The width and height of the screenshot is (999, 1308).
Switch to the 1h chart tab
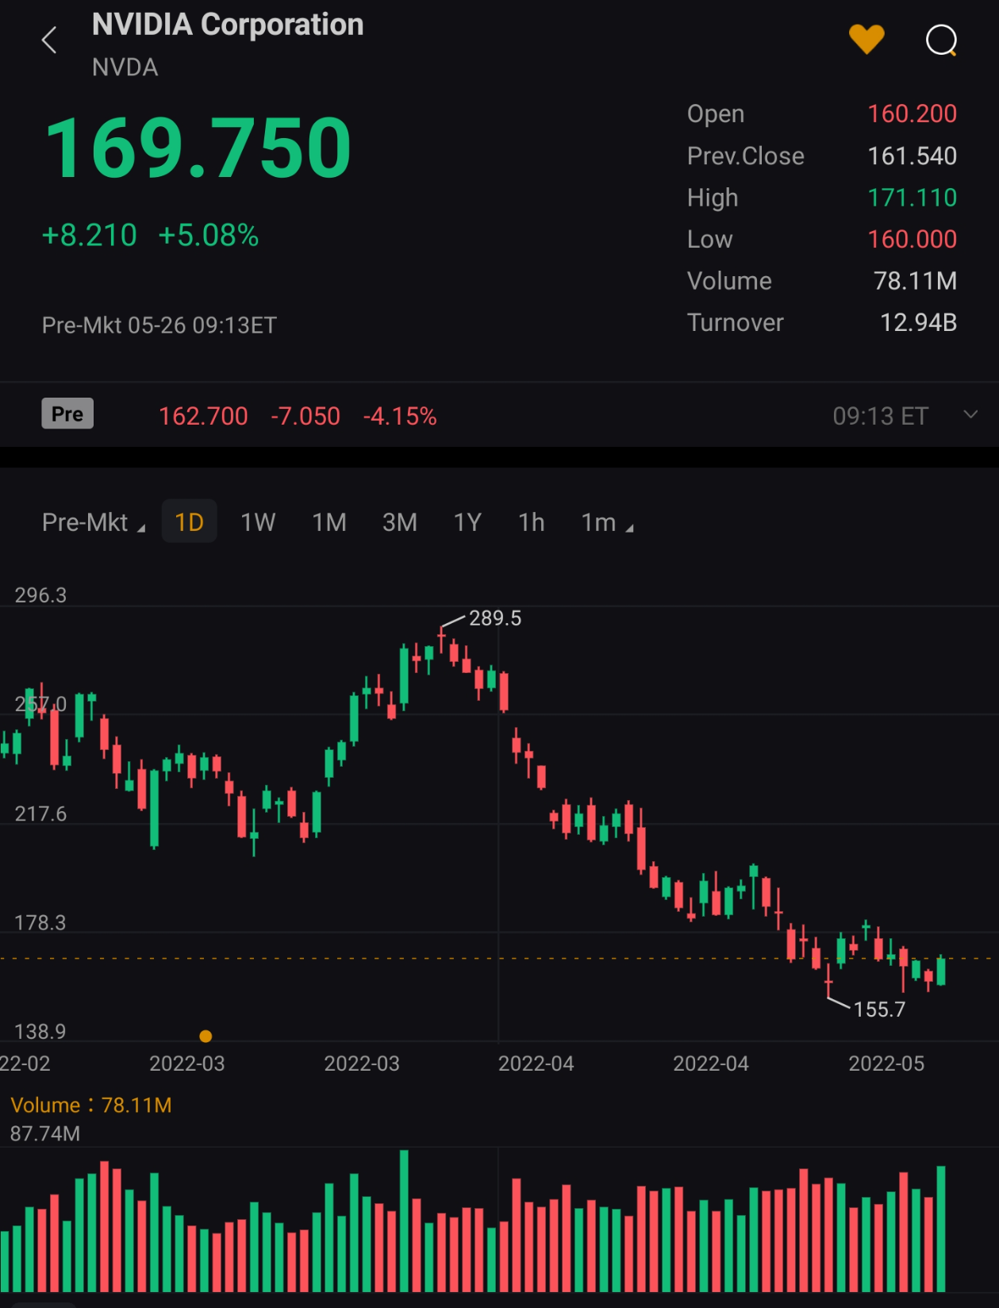pyautogui.click(x=532, y=522)
